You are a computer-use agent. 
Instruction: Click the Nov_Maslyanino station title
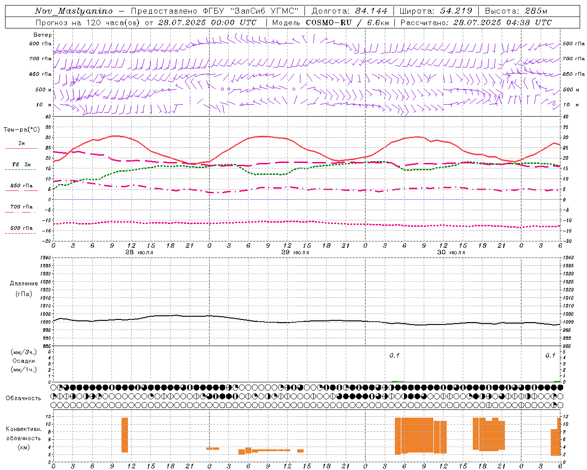(x=74, y=11)
